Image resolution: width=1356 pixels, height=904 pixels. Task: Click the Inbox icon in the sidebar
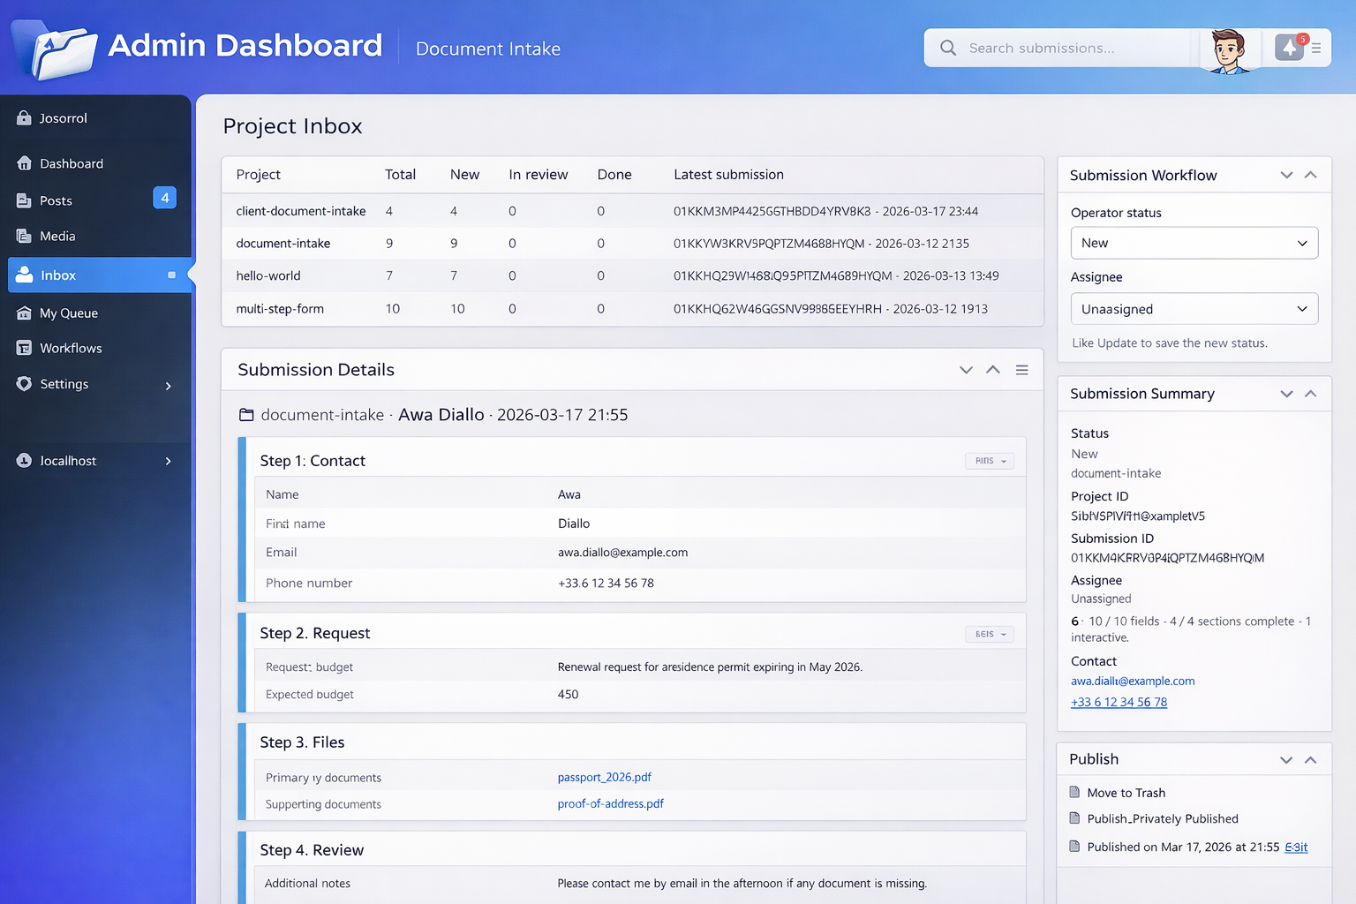click(x=26, y=275)
